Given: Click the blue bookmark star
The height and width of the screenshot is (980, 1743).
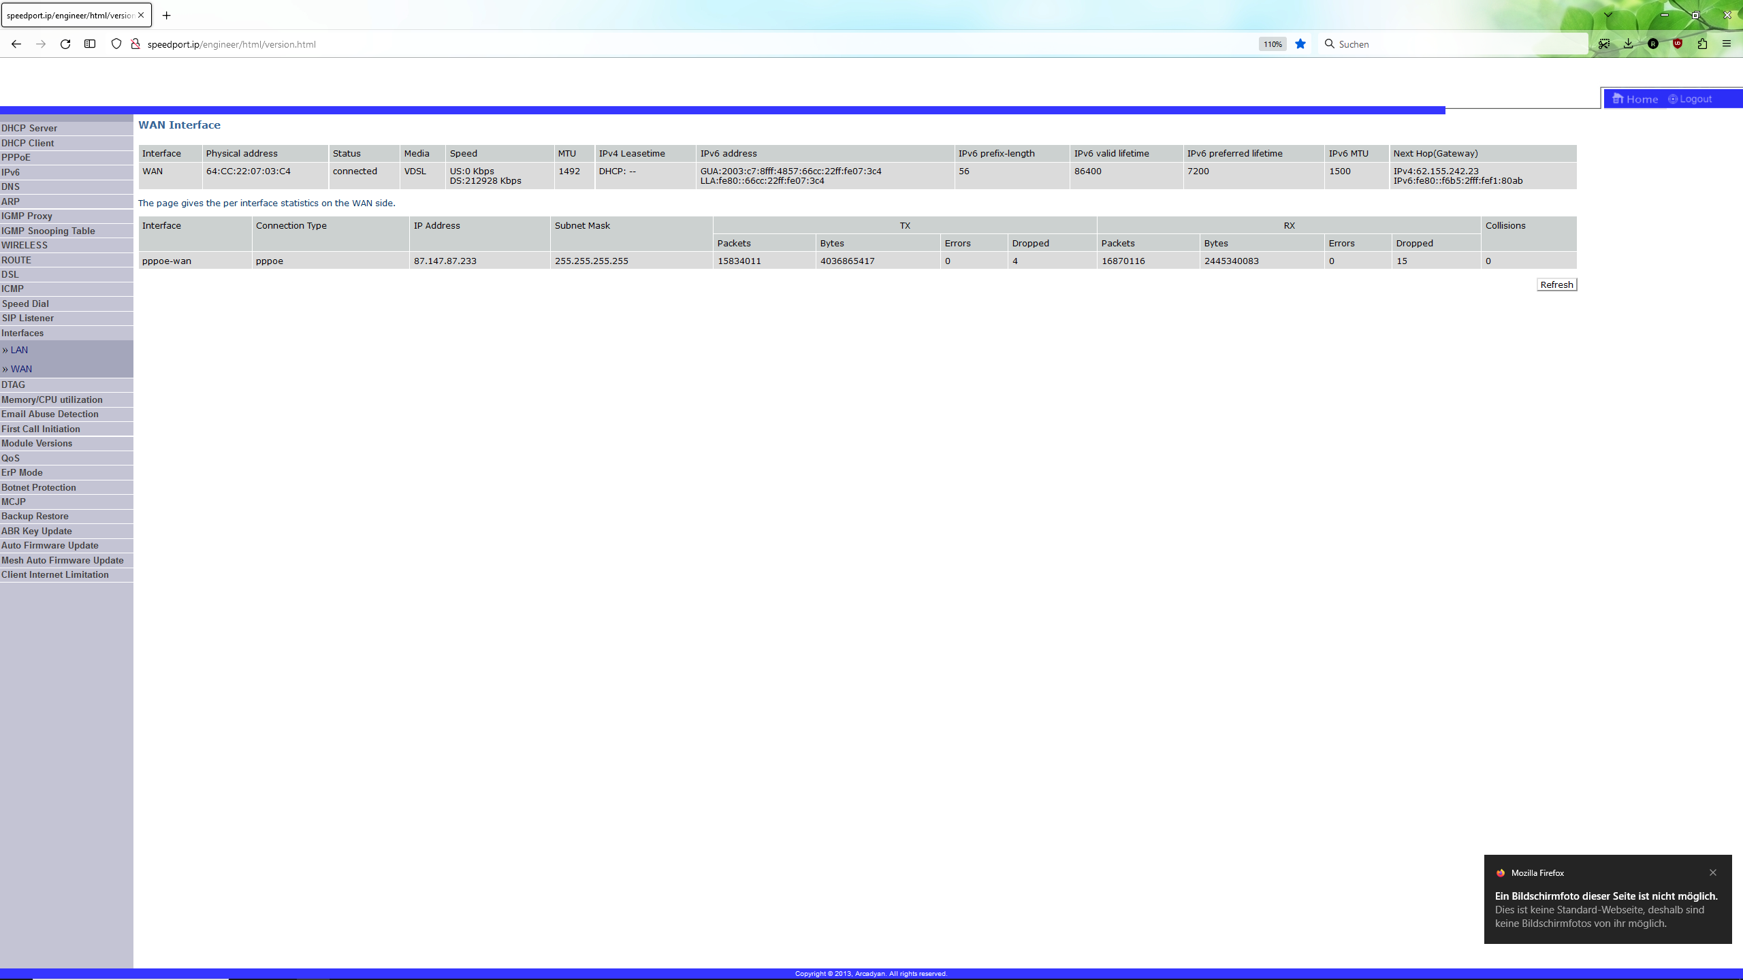Looking at the screenshot, I should click(1300, 44).
